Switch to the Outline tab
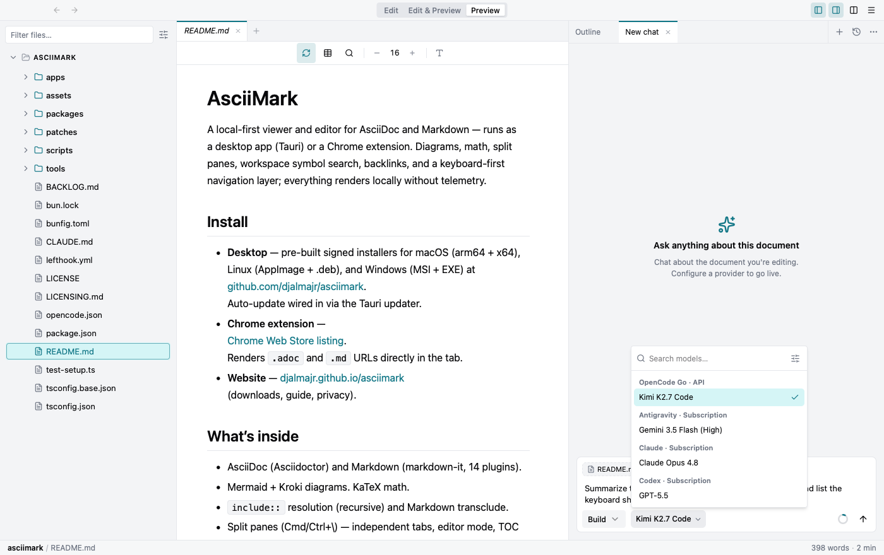 pyautogui.click(x=588, y=32)
